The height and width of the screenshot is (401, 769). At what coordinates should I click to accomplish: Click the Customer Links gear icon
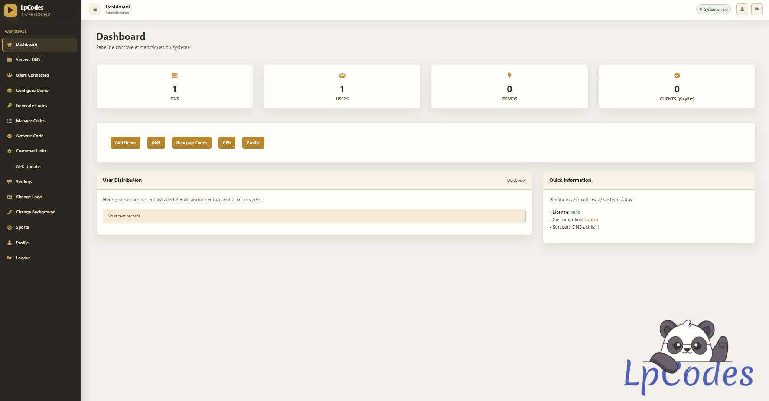pyautogui.click(x=10, y=151)
